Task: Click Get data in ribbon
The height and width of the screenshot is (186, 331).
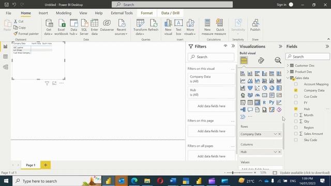Action: click(49, 27)
